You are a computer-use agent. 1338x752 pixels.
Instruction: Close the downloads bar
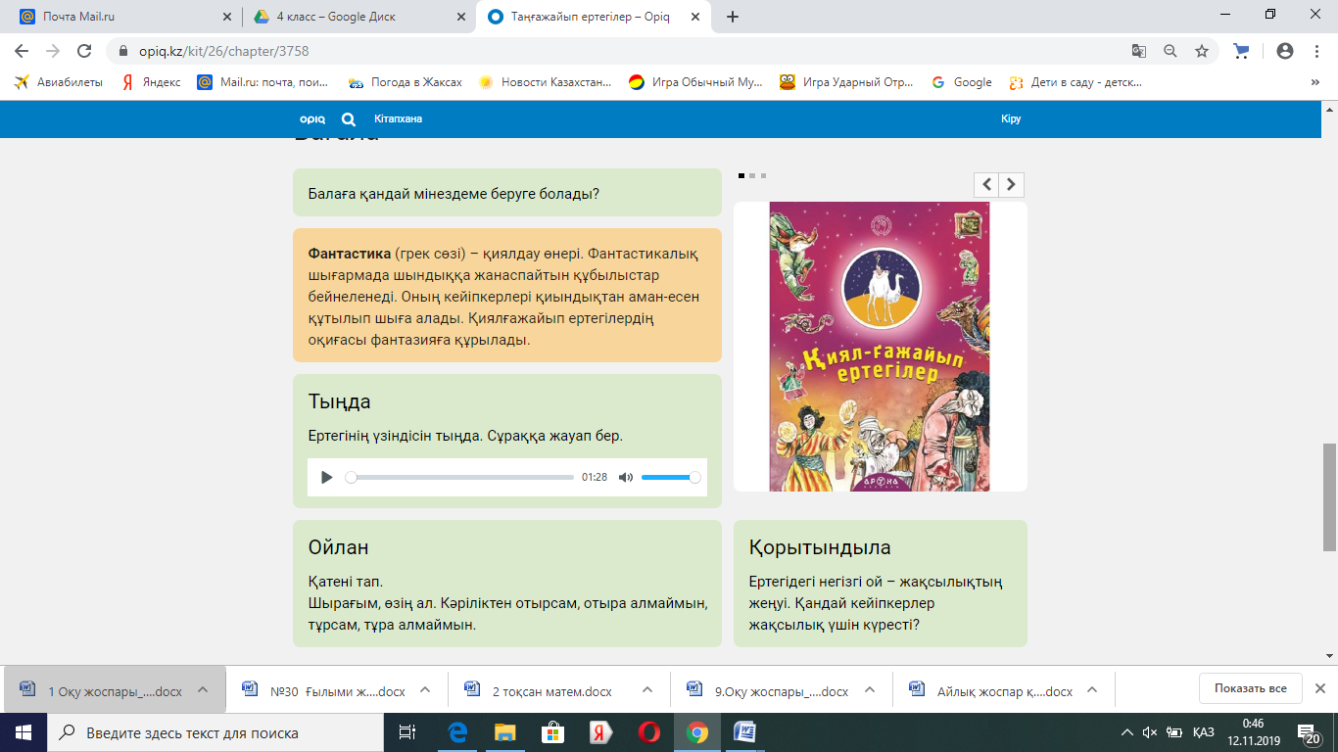pyautogui.click(x=1319, y=688)
